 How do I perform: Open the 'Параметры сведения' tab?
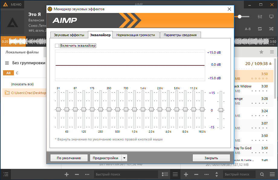(180, 35)
